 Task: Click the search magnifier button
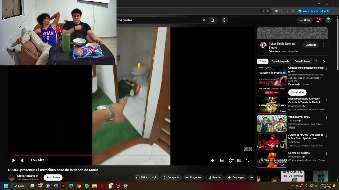coord(212,20)
